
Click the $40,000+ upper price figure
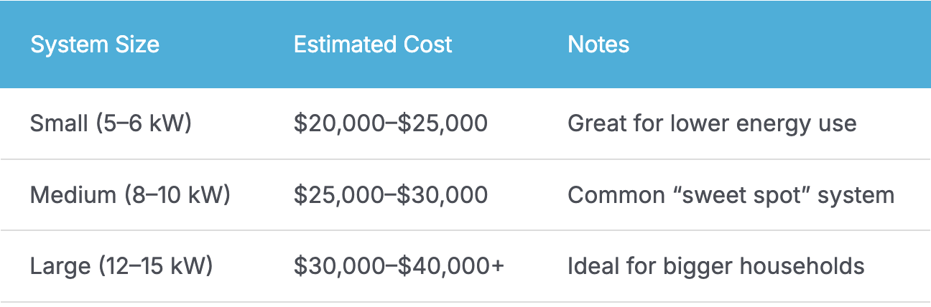pos(452,267)
